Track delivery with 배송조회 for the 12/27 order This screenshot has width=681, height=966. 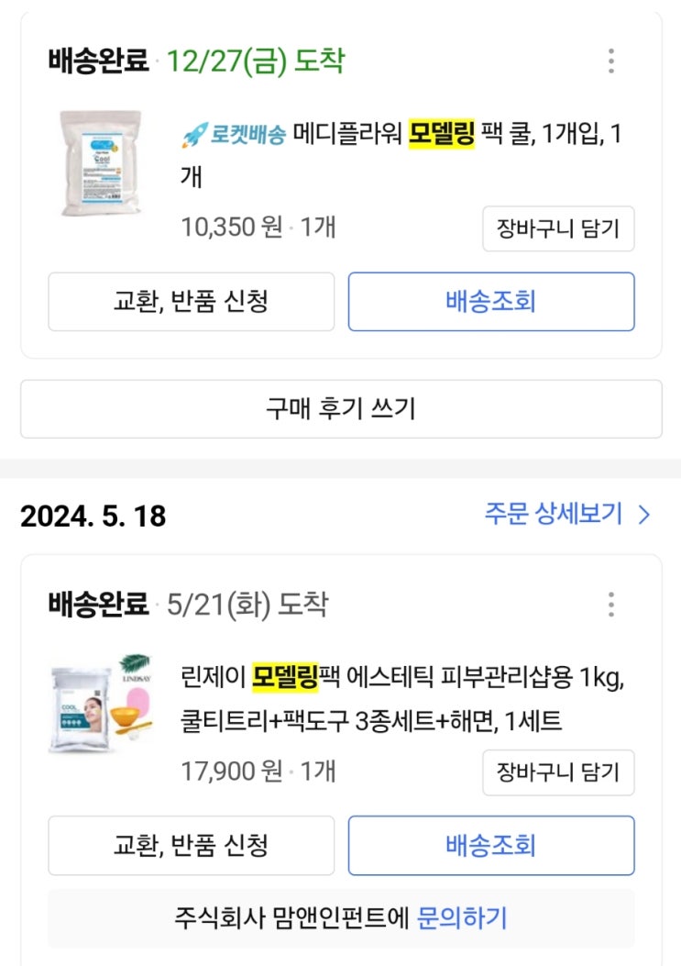point(490,301)
